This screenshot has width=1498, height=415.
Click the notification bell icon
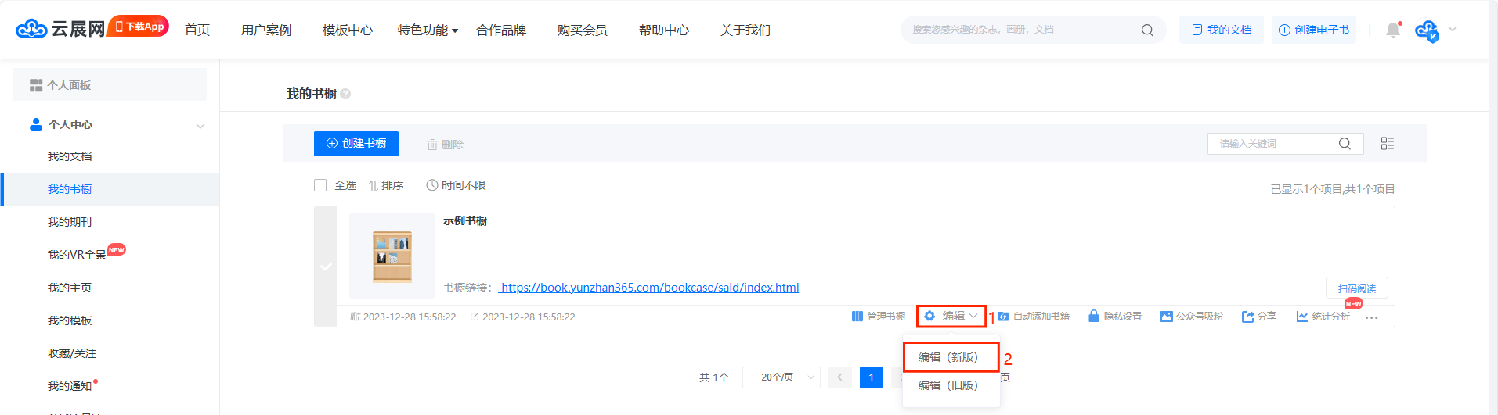tap(1392, 30)
